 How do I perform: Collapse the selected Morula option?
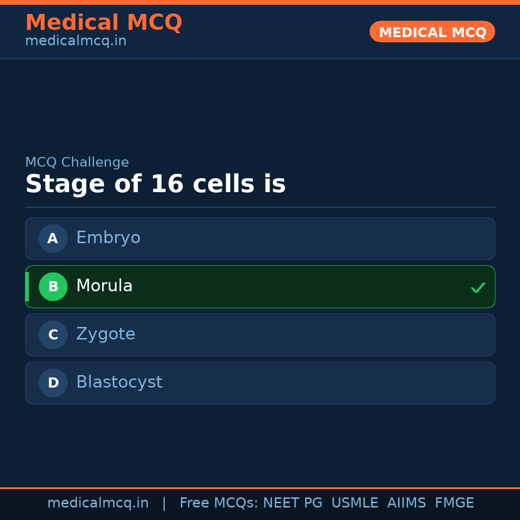tap(260, 286)
